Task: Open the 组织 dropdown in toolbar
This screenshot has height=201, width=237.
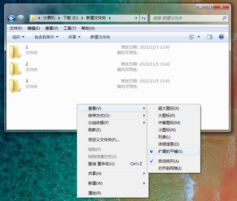Action: (x=18, y=37)
